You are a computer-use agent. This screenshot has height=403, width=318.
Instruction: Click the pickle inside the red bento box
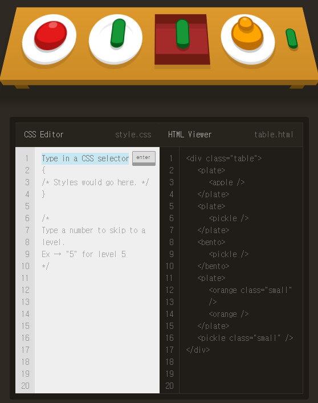pos(182,34)
